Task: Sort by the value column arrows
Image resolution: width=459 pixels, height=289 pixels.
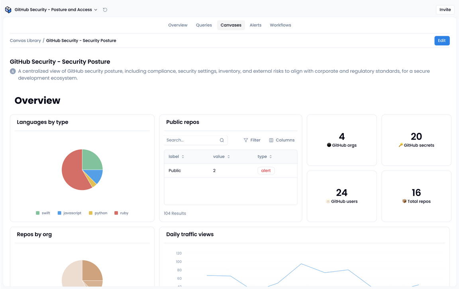Action: coord(229,157)
